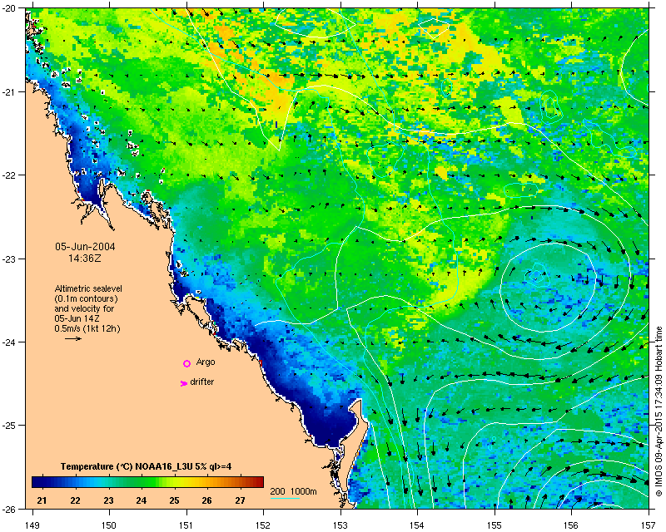Click colorbar tick label 26

(x=206, y=500)
